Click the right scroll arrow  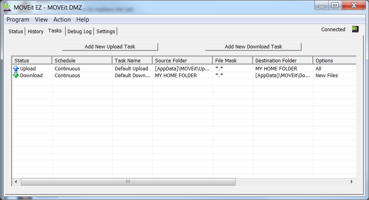(352, 182)
